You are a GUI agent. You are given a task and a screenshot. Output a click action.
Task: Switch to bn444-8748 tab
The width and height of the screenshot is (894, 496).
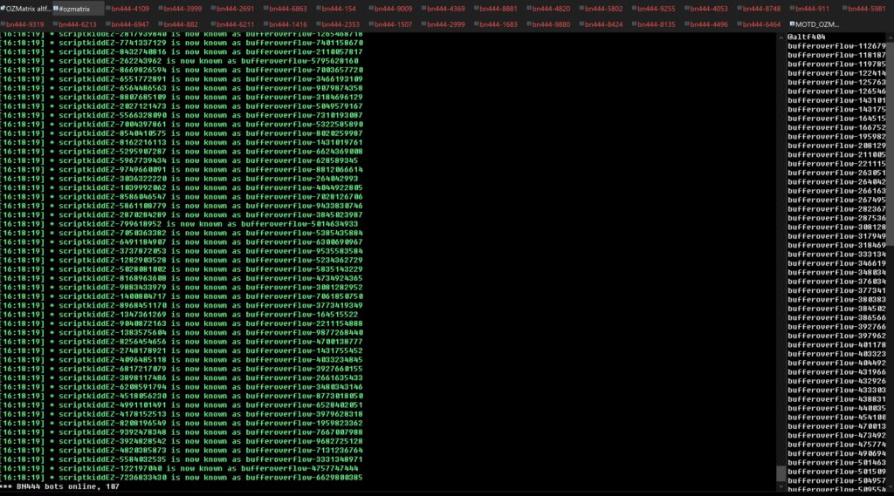pyautogui.click(x=759, y=9)
